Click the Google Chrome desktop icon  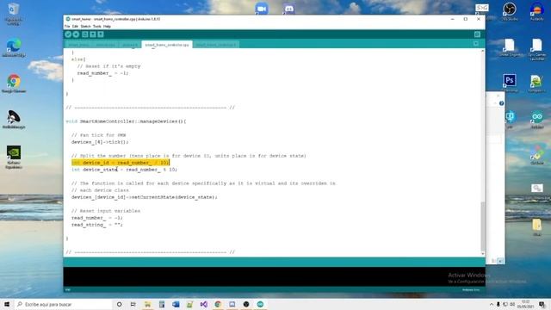pyautogui.click(x=14, y=84)
